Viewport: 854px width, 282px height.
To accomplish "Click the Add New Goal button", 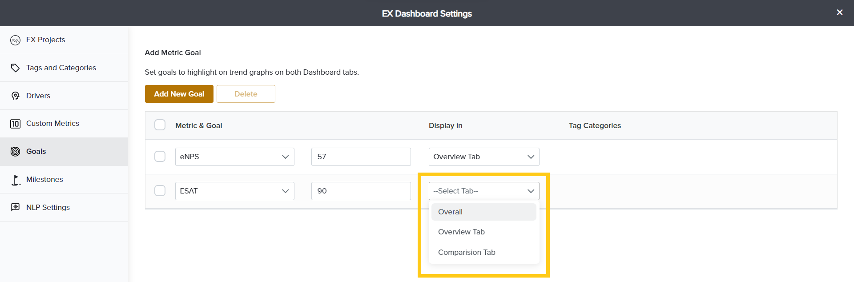I will pyautogui.click(x=179, y=94).
